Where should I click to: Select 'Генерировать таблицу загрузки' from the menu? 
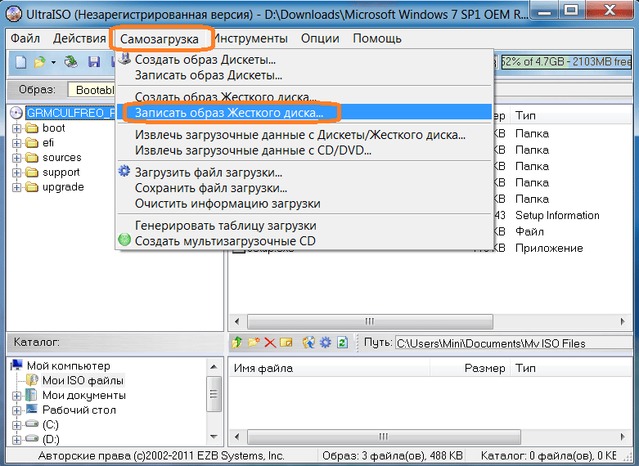coord(225,226)
